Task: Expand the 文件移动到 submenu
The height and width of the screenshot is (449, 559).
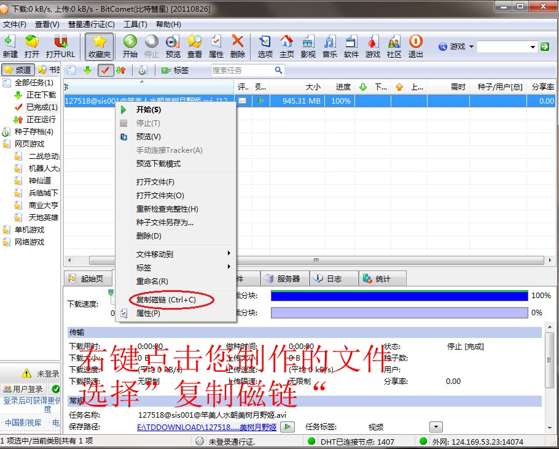Action: (176, 254)
